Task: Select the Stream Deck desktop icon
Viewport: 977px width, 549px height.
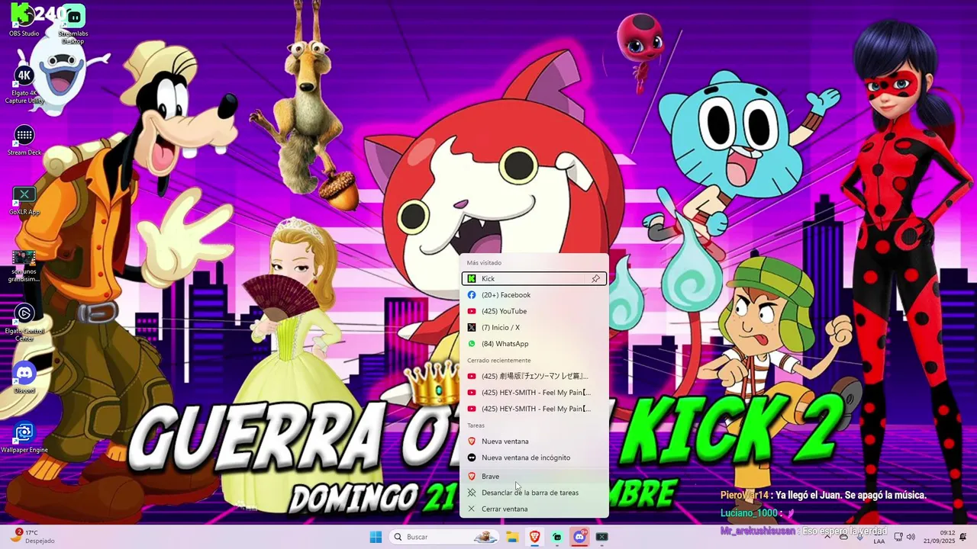Action: pos(24,140)
